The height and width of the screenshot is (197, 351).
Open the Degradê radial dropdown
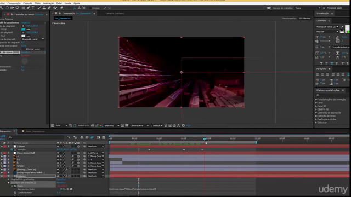click(x=33, y=39)
